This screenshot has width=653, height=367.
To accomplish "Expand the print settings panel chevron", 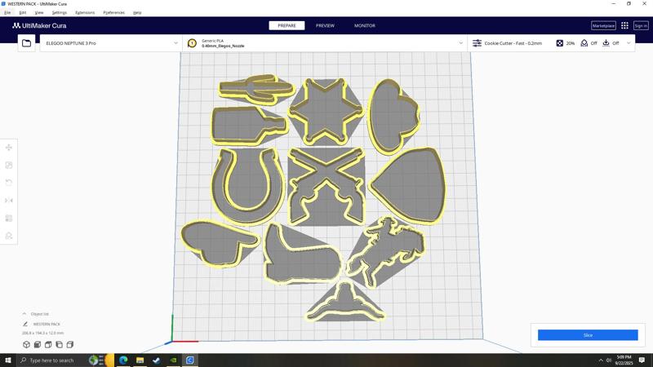I will [629, 43].
